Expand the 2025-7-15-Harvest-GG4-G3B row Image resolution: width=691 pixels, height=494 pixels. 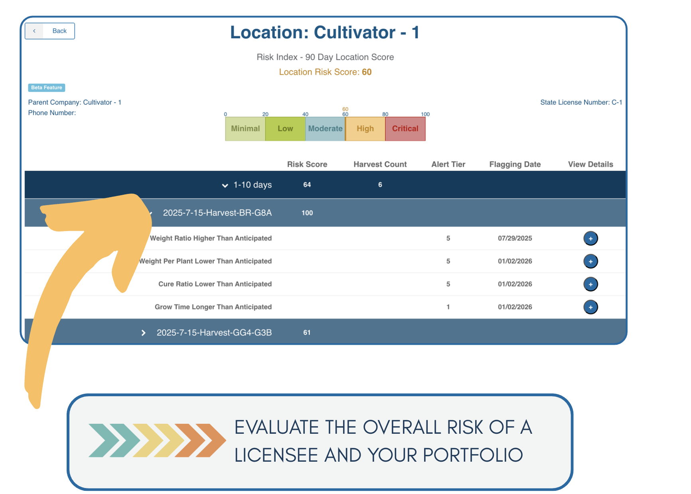144,333
